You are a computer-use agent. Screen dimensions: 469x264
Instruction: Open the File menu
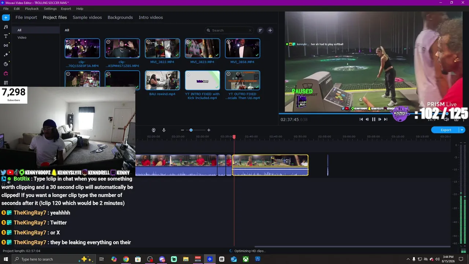pyautogui.click(x=6, y=8)
